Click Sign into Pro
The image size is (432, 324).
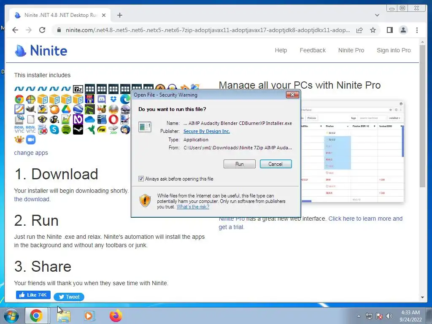[x=394, y=51]
